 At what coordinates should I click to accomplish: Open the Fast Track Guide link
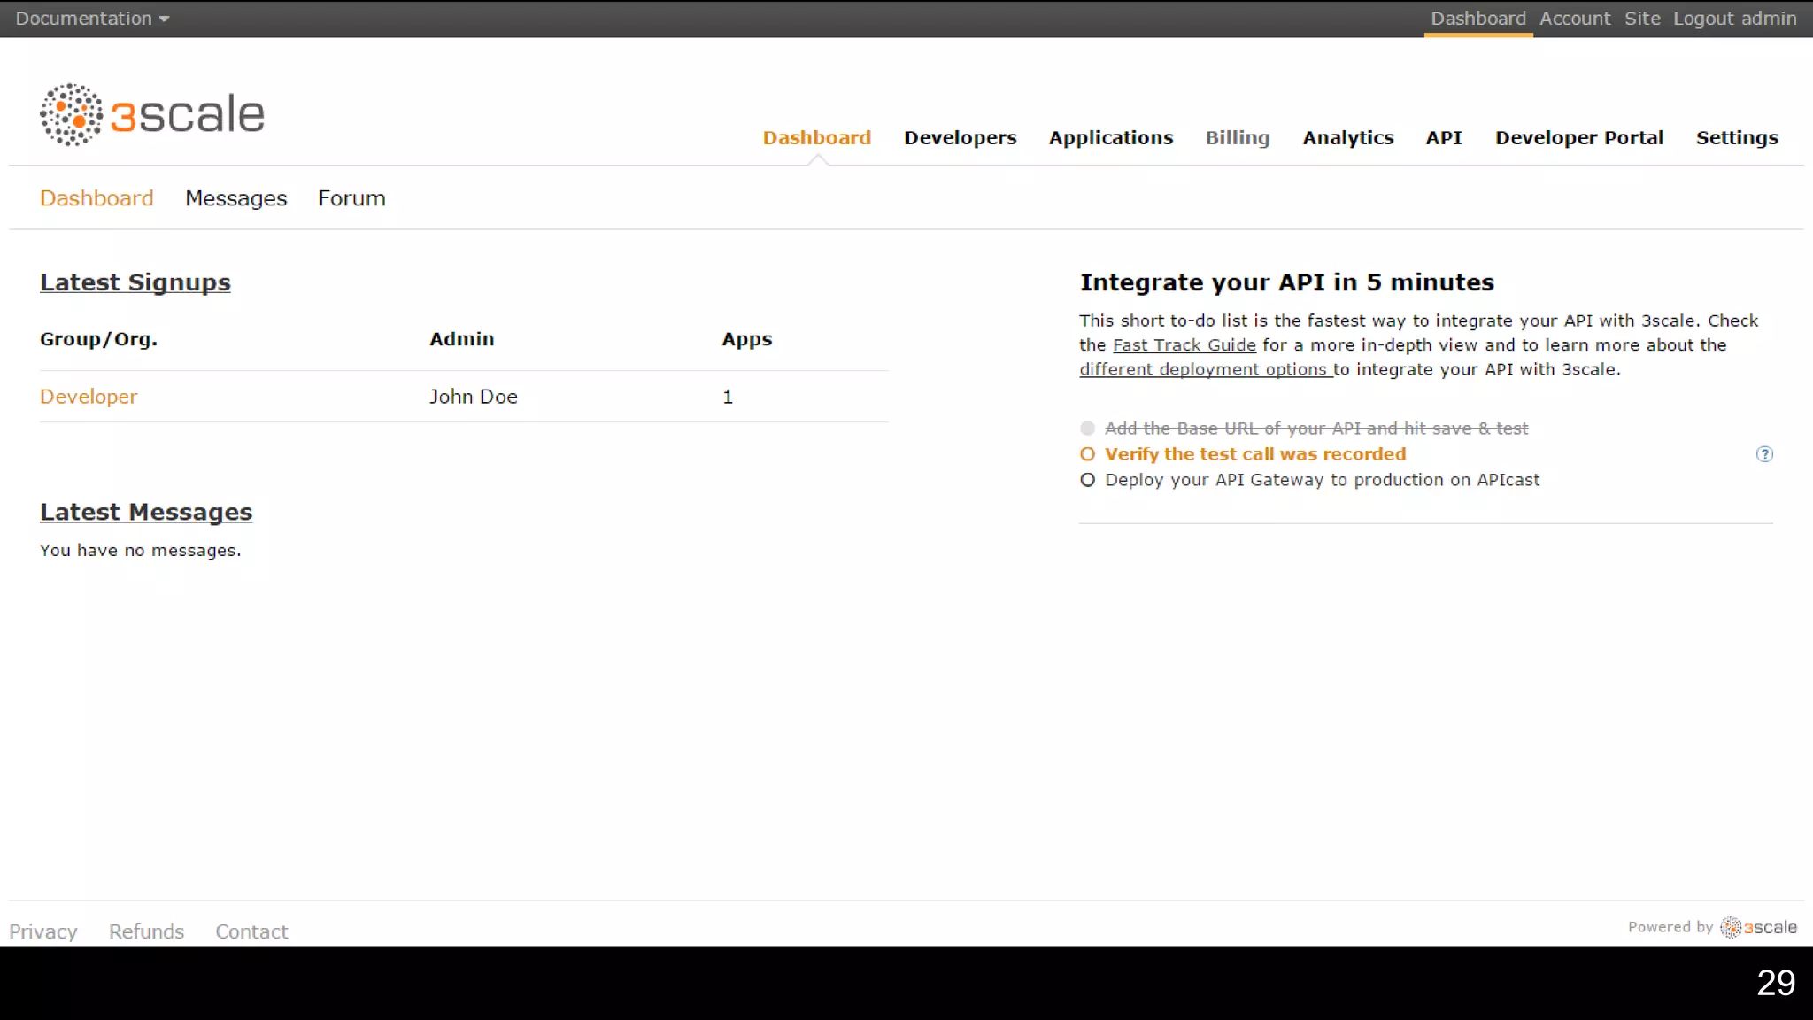pos(1184,345)
